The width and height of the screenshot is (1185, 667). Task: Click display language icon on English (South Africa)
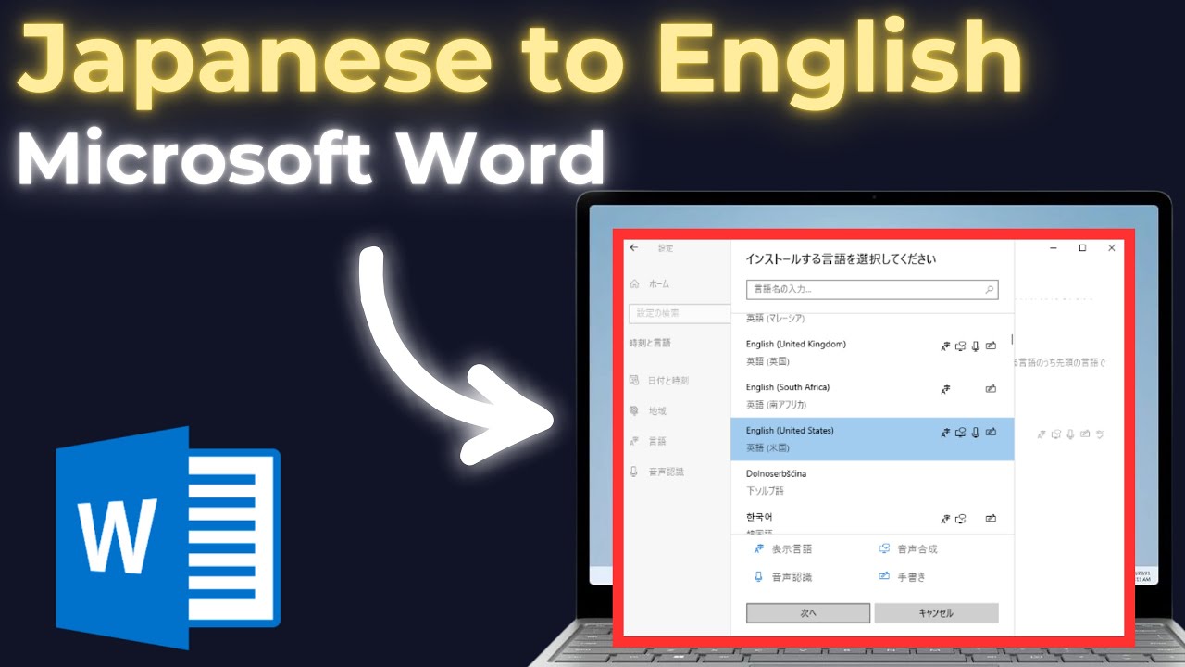tap(945, 389)
